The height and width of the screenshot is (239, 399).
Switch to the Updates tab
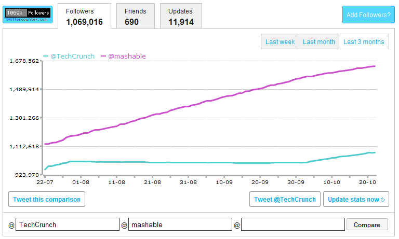(x=181, y=16)
